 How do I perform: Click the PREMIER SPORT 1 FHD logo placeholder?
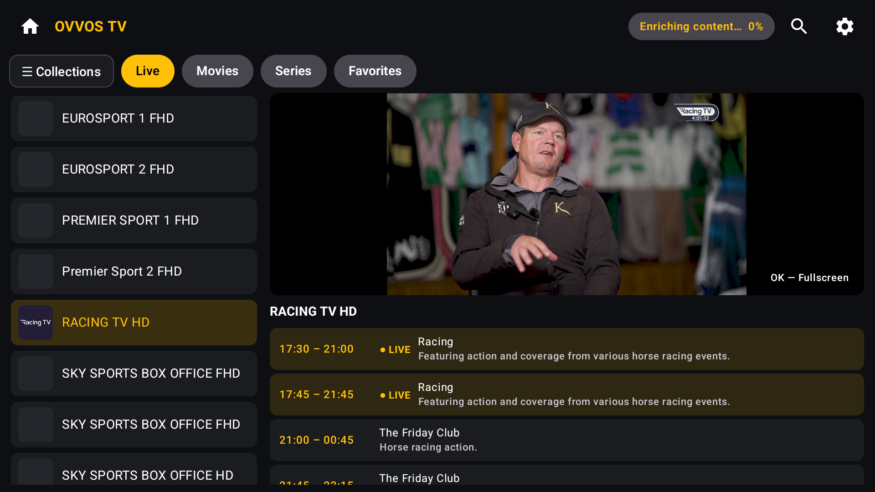(x=36, y=220)
